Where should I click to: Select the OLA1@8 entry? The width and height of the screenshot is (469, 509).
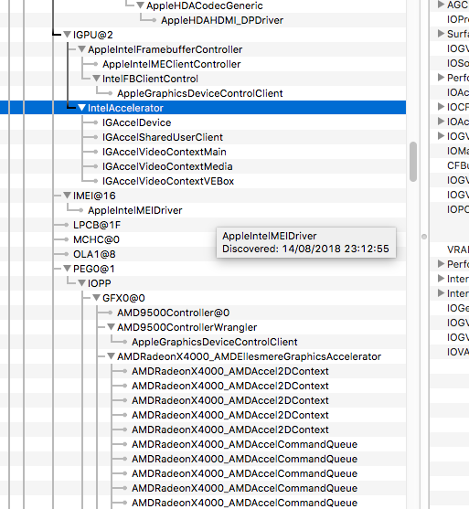pyautogui.click(x=94, y=254)
